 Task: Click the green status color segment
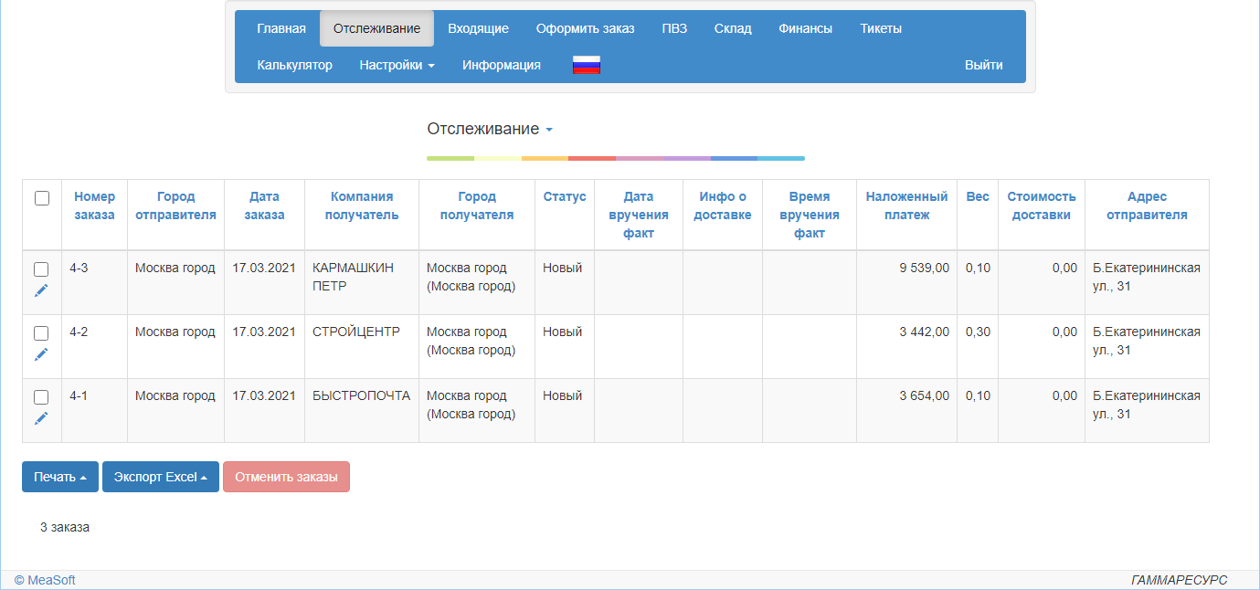[450, 159]
